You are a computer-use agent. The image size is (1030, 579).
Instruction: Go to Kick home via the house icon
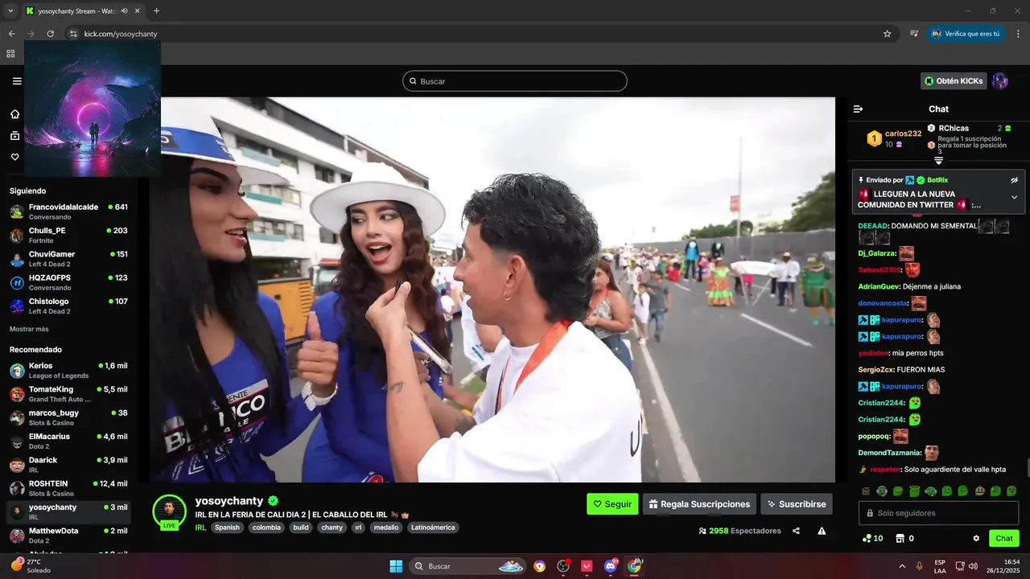[x=14, y=114]
